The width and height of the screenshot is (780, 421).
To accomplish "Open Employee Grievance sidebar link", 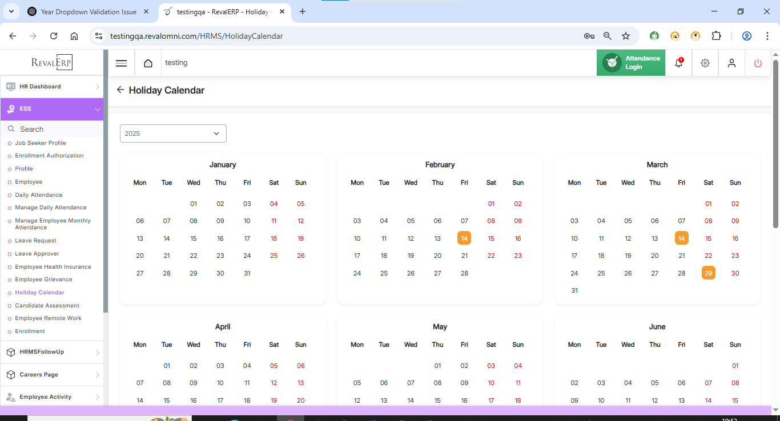I will pyautogui.click(x=43, y=280).
